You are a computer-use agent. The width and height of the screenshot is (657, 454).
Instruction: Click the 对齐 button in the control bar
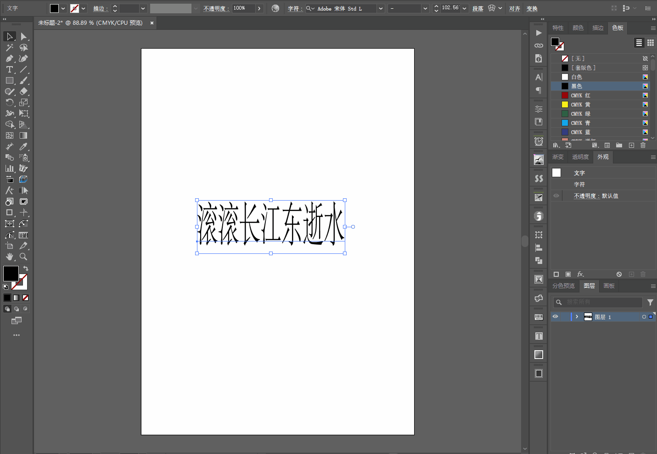click(x=514, y=8)
